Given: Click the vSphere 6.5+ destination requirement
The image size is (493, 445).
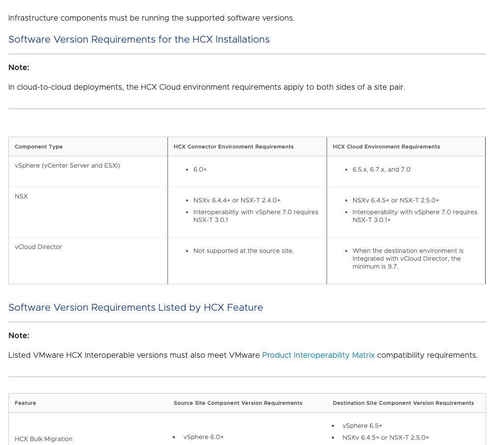Looking at the screenshot, I should (362, 426).
